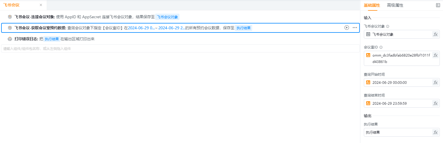The image size is (443, 143).
Task: Open the panel layout icon beside 高级属性
Action: (438, 5)
